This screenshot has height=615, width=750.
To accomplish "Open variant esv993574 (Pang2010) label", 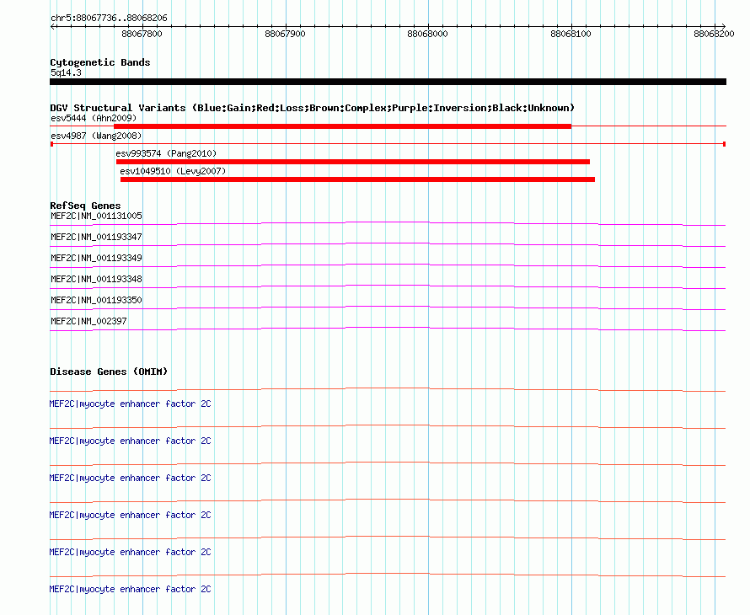I will tap(166, 153).
